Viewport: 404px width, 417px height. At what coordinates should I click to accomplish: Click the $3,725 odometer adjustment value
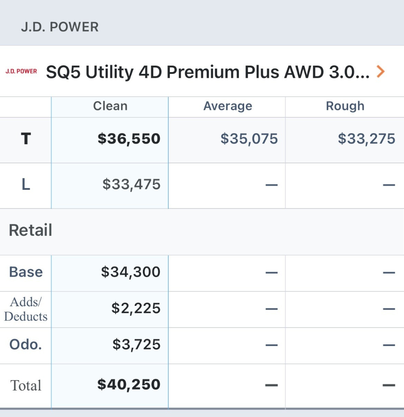(136, 345)
